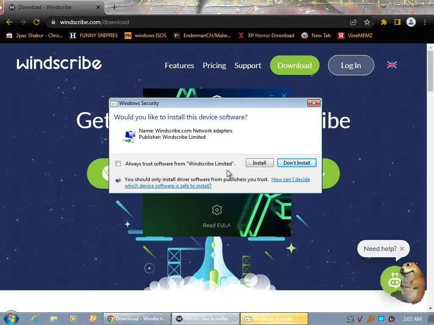Image resolution: width=434 pixels, height=325 pixels.
Task: Click the browser forward arrow
Action: 23,22
